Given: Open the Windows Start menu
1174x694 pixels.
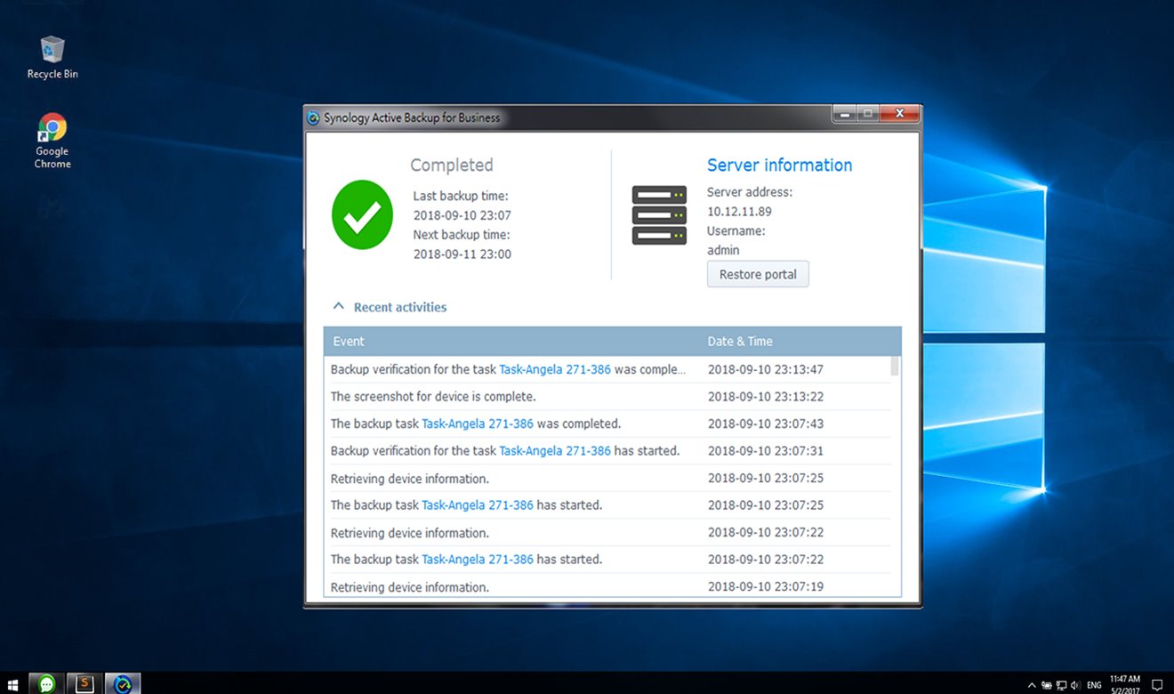Looking at the screenshot, I should 12,683.
